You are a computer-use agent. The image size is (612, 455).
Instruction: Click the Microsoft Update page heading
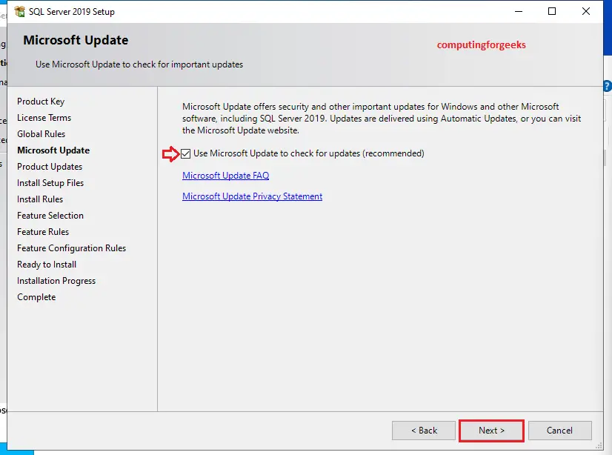click(76, 40)
